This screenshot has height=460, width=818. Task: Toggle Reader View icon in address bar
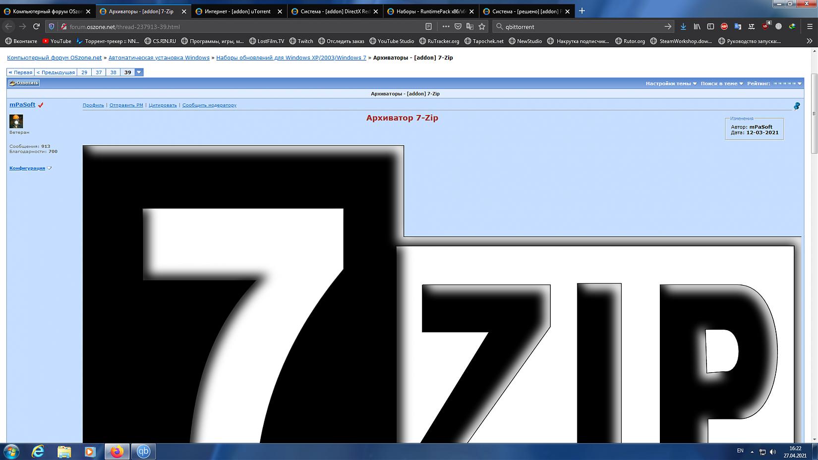tap(429, 26)
